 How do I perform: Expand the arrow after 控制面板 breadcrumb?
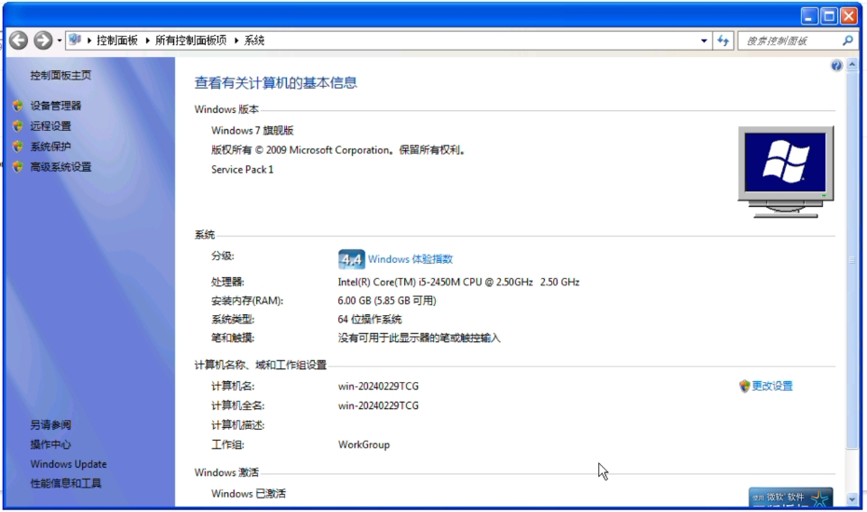click(147, 41)
